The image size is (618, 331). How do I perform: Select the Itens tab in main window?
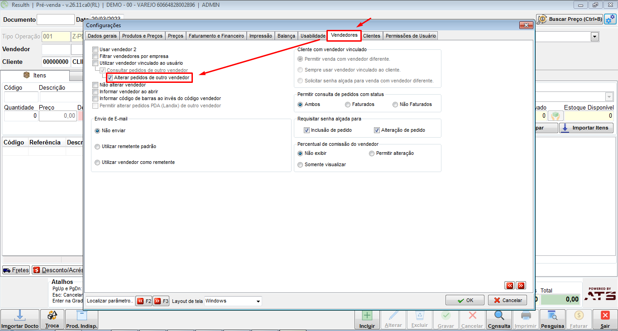(35, 76)
